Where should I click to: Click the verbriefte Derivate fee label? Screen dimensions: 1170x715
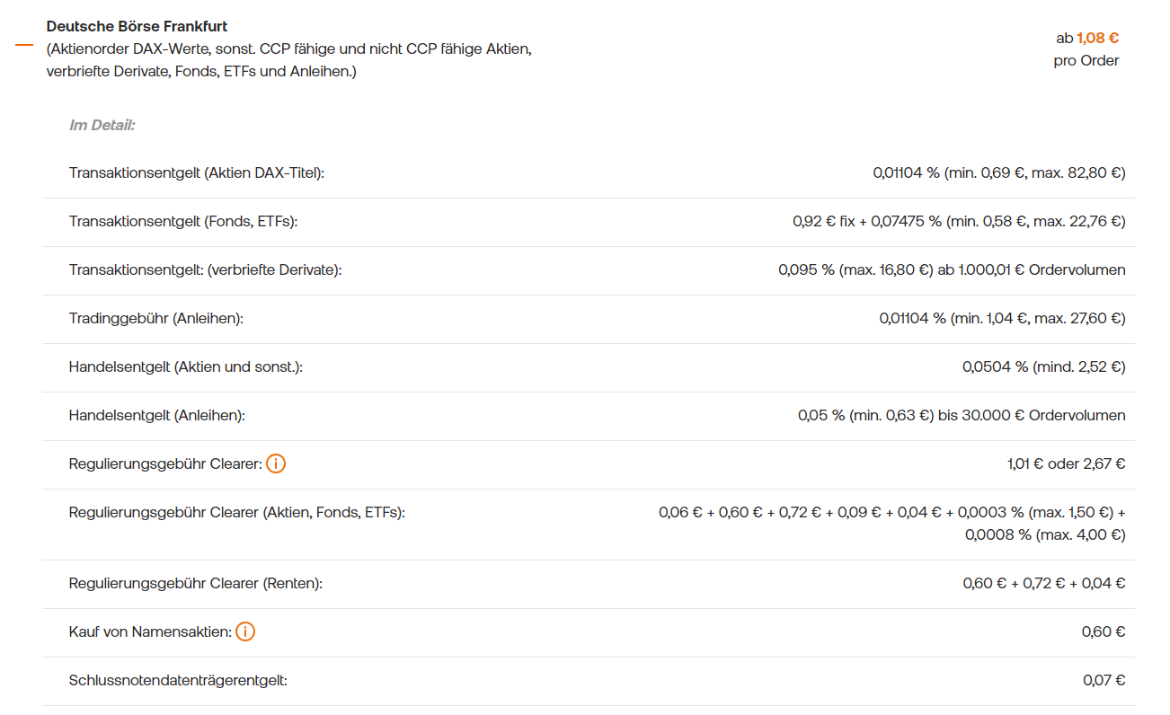(206, 269)
